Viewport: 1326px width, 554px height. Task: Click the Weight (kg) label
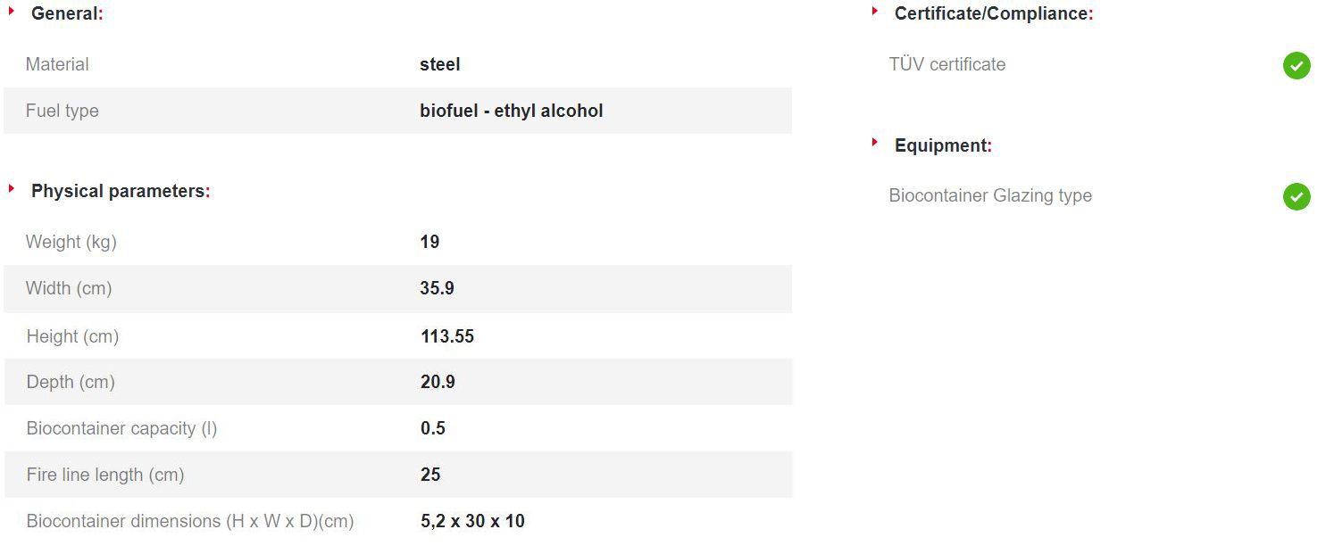click(71, 242)
